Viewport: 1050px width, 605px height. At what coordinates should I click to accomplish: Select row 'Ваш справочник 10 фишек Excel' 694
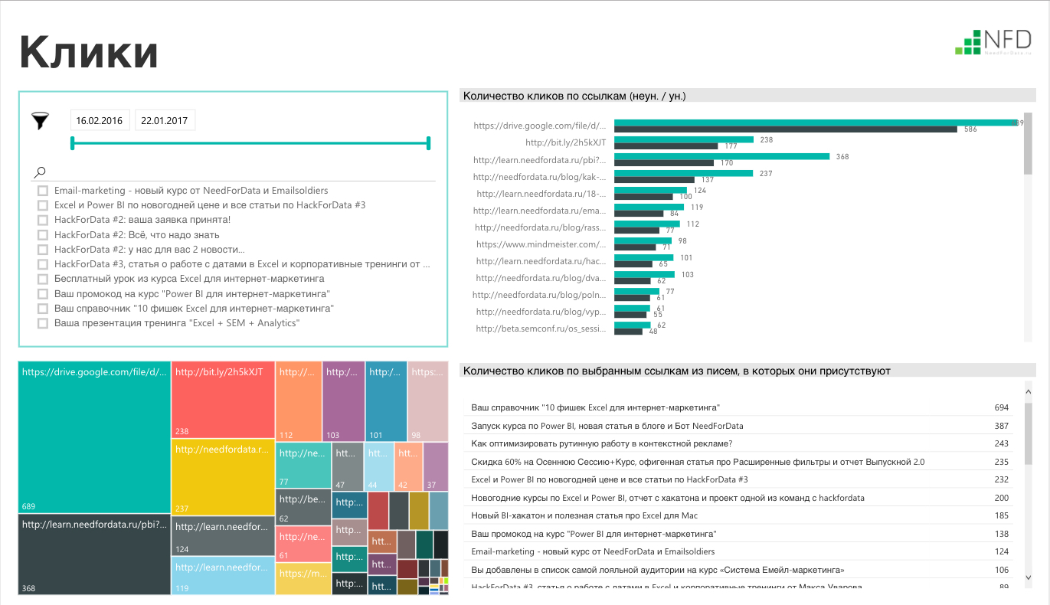coord(738,407)
